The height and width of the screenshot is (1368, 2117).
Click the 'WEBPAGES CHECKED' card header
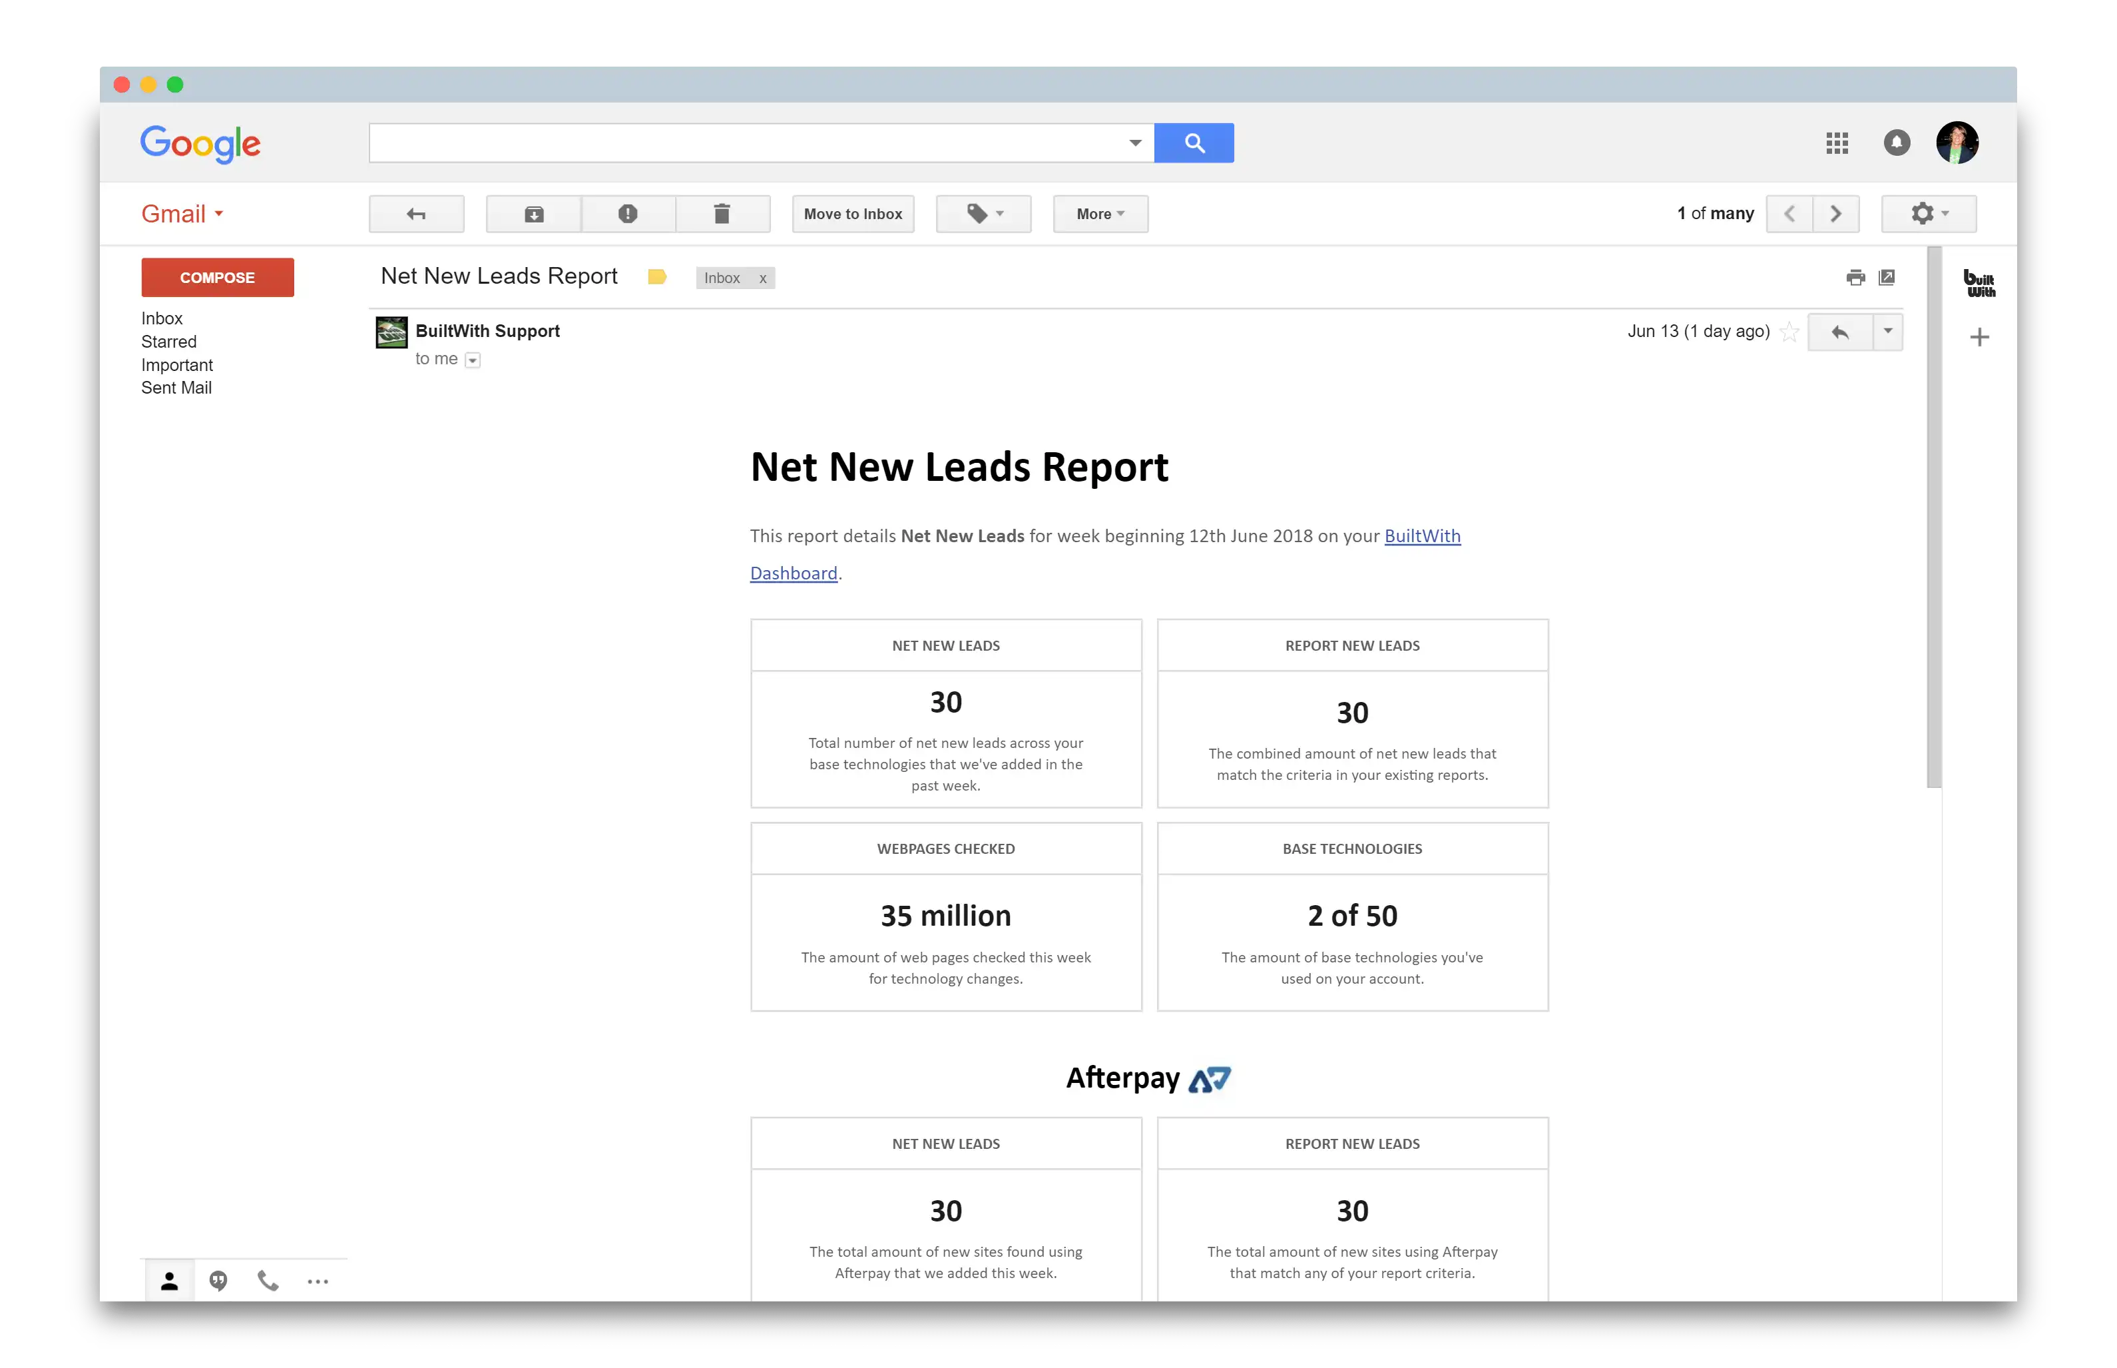point(945,849)
